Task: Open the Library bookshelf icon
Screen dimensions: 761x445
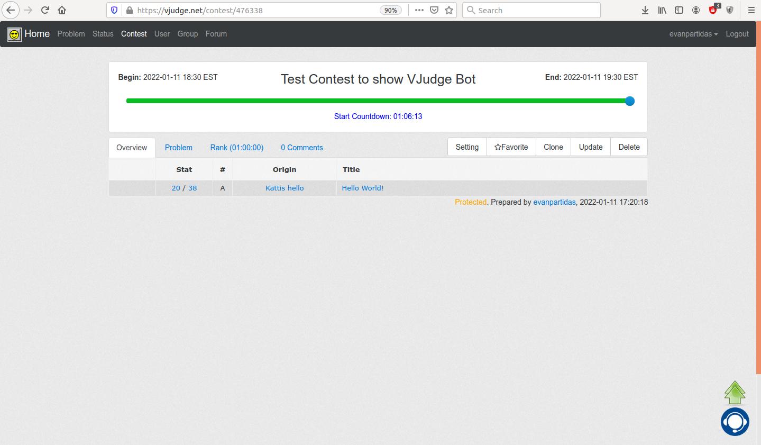Action: pyautogui.click(x=662, y=10)
